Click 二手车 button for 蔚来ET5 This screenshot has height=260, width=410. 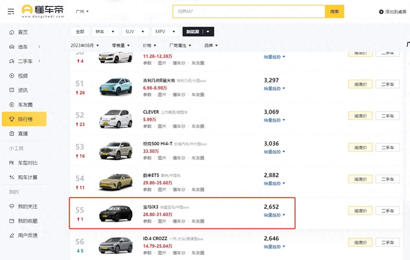coord(388,179)
